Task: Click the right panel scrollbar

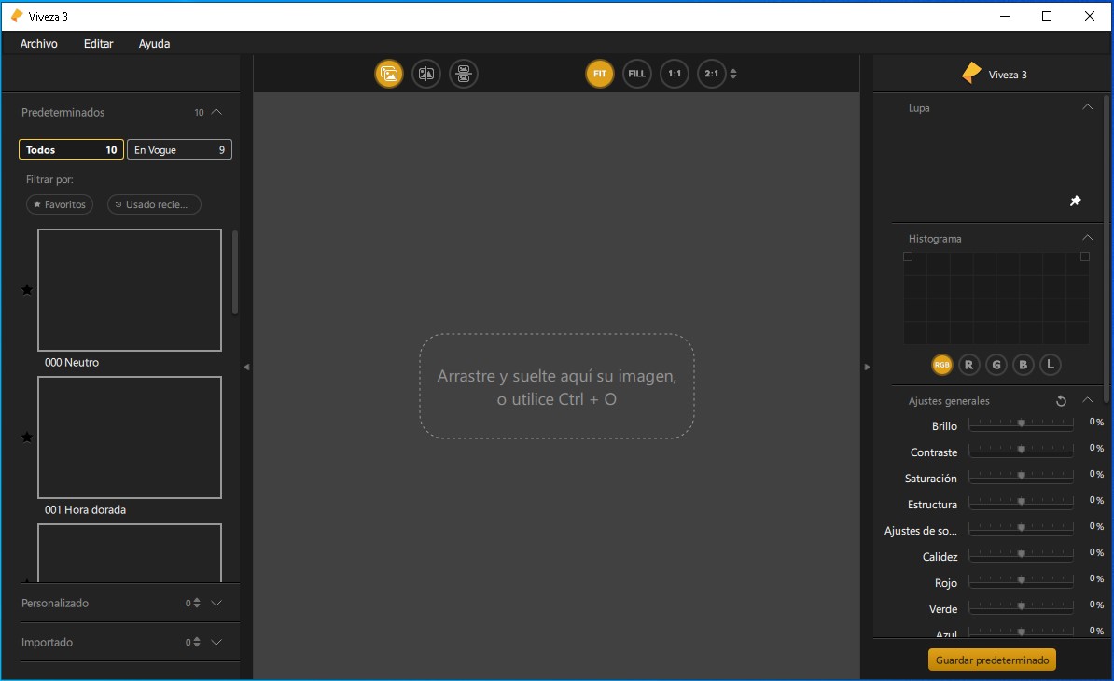Action: click(1107, 248)
